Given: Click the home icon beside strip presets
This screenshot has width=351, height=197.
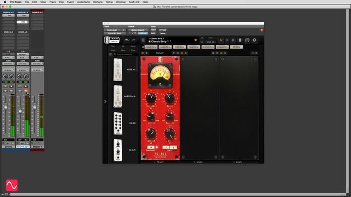Looking at the screenshot, I should pyautogui.click(x=143, y=47).
